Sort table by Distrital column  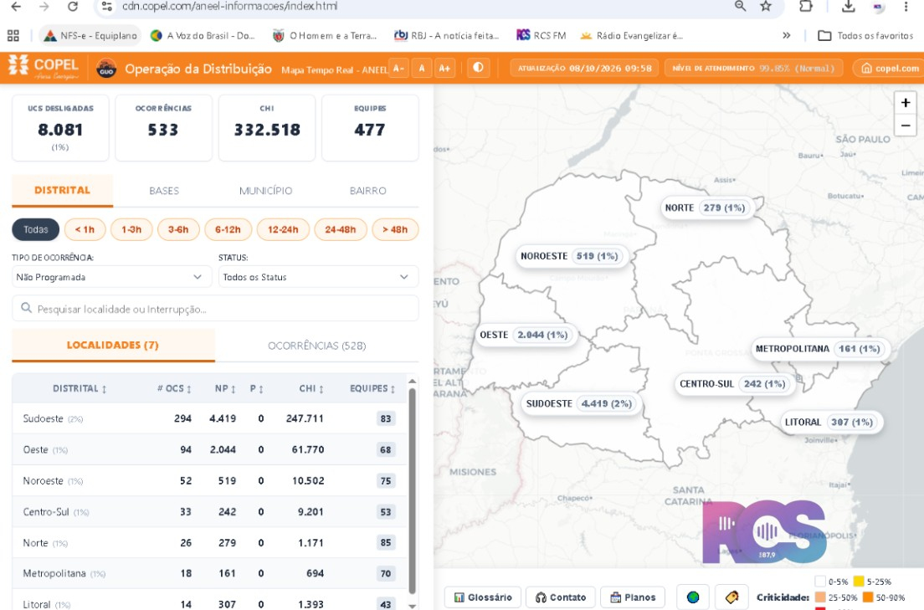[x=80, y=388]
